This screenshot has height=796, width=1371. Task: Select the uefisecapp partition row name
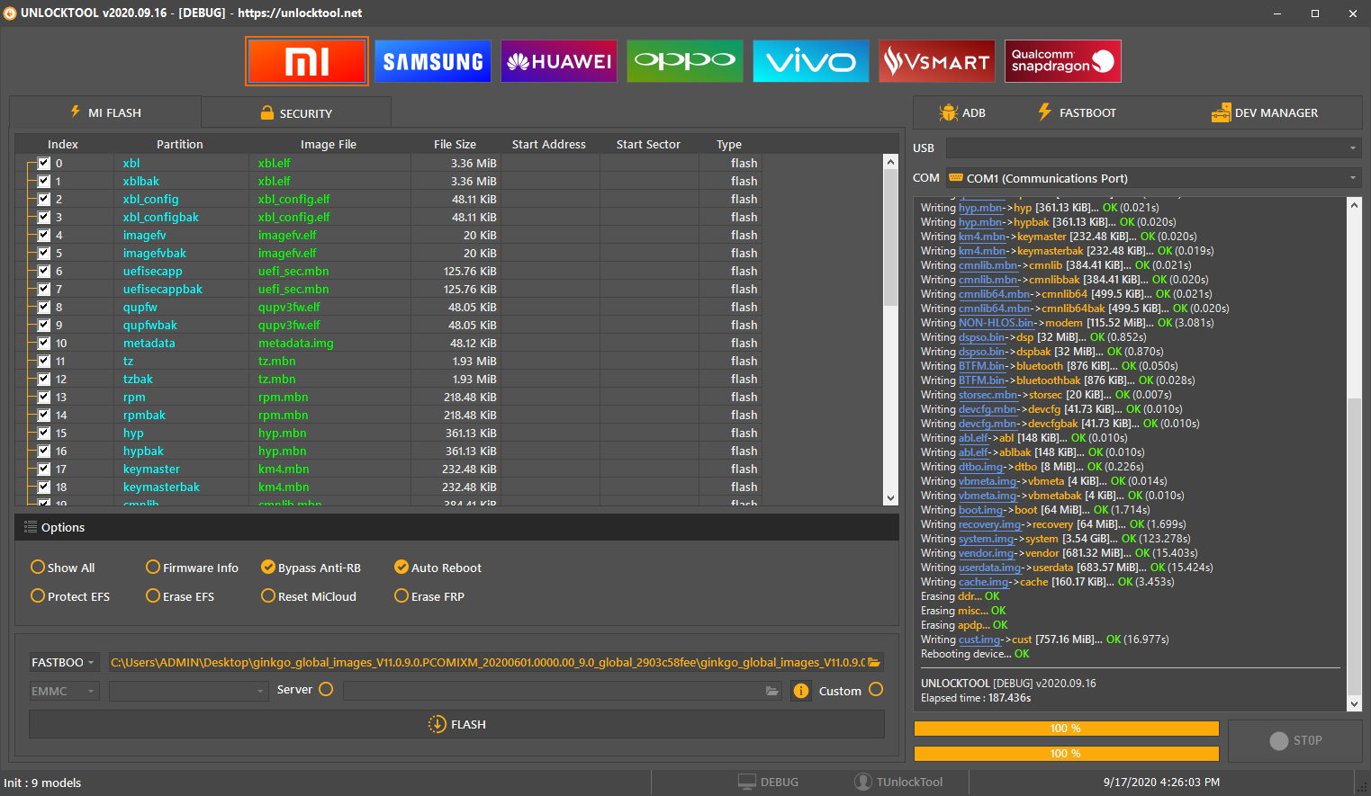[x=153, y=271]
